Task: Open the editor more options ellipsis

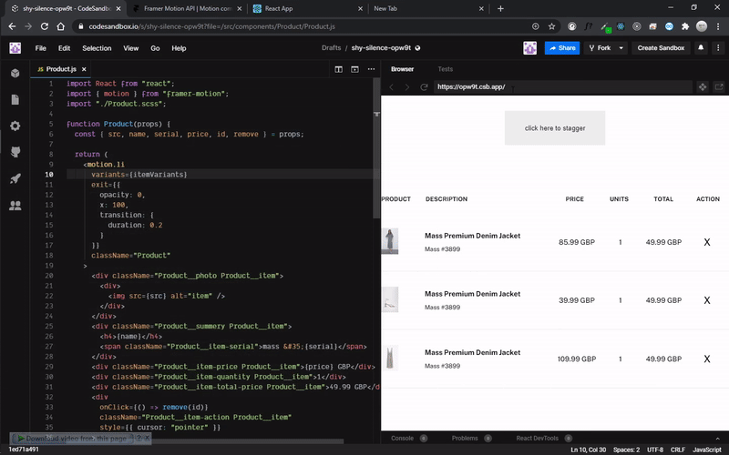Action: pos(371,69)
